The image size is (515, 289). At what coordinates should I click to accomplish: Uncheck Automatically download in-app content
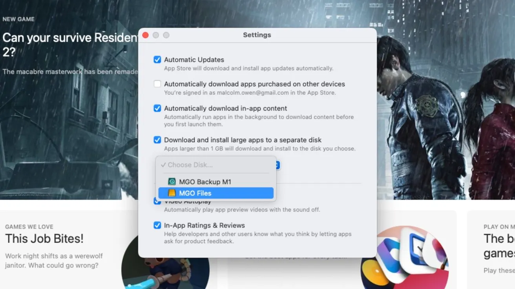[157, 108]
